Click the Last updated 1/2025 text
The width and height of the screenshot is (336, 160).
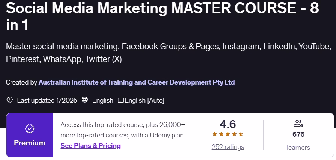47,100
